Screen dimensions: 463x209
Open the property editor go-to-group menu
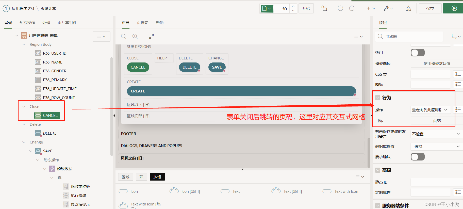point(456,37)
